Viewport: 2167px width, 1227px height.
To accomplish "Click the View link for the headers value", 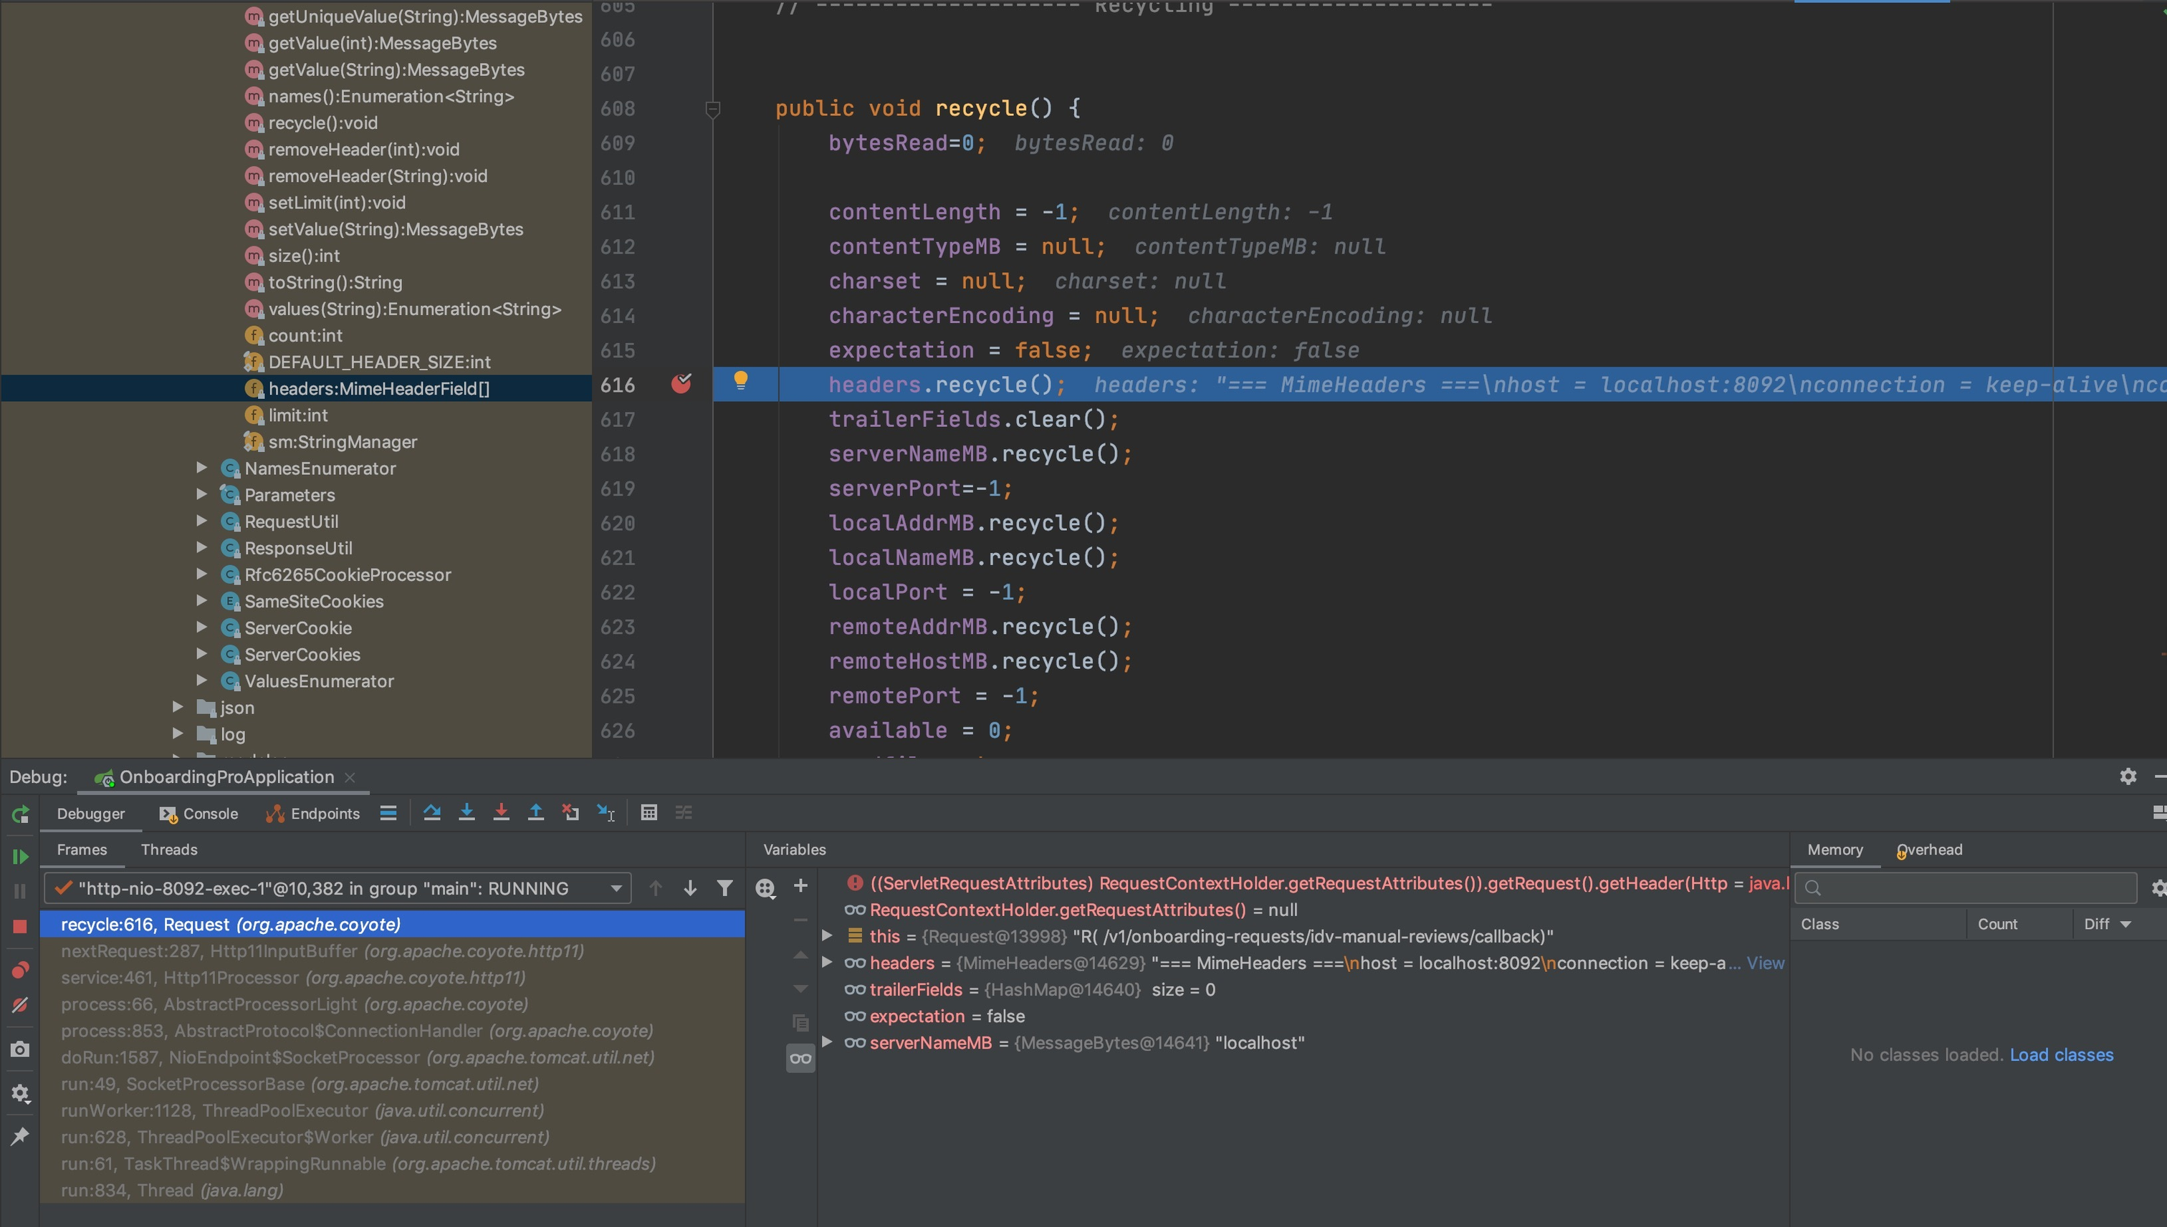I will (1765, 963).
